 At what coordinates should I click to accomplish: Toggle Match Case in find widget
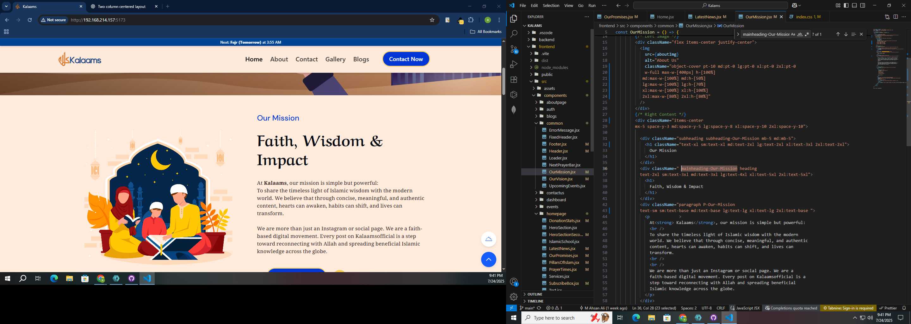[793, 34]
